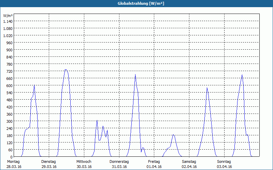Click the 0 y-axis label
The height and width of the screenshot is (170, 273).
point(12,157)
